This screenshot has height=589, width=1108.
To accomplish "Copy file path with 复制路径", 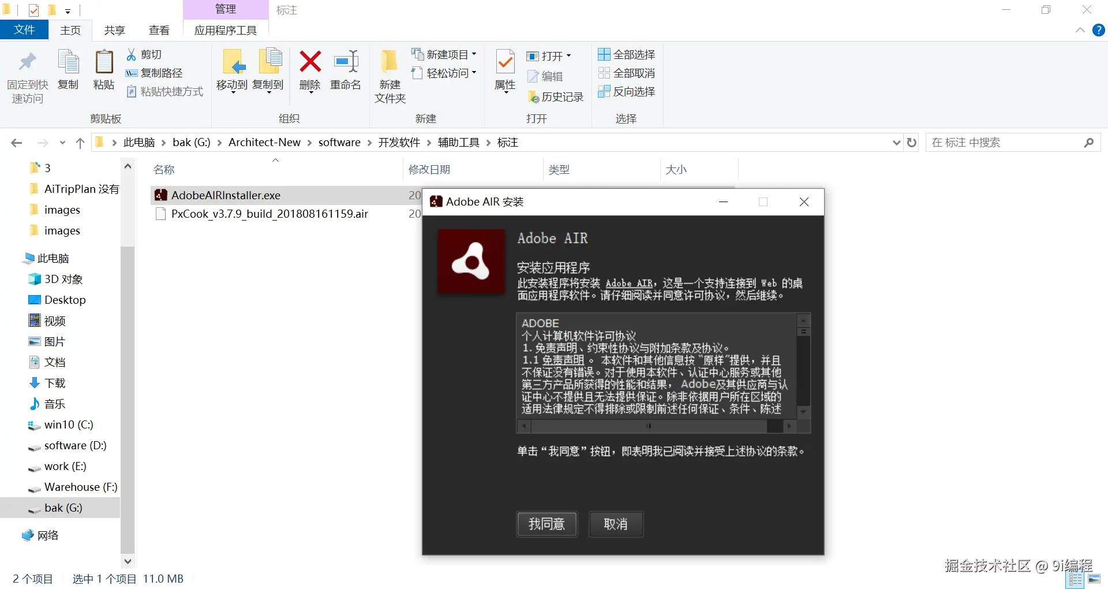I will click(154, 73).
